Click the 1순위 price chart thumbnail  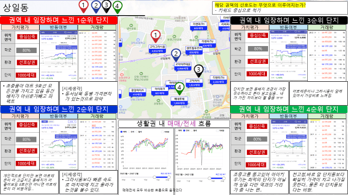(x=59, y=56)
